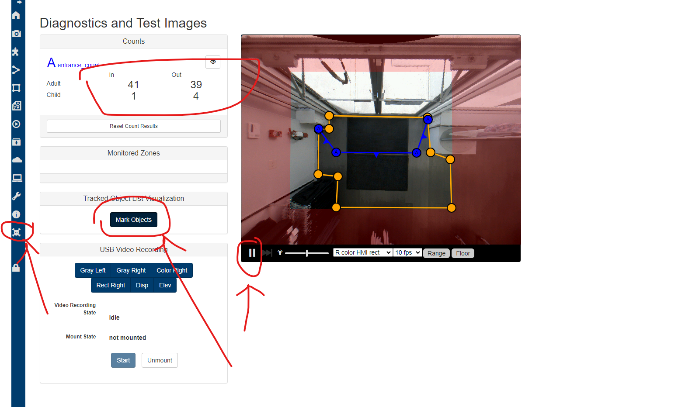This screenshot has height=407, width=699.
Task: Click the padlock icon in sidebar
Action: (x=16, y=268)
